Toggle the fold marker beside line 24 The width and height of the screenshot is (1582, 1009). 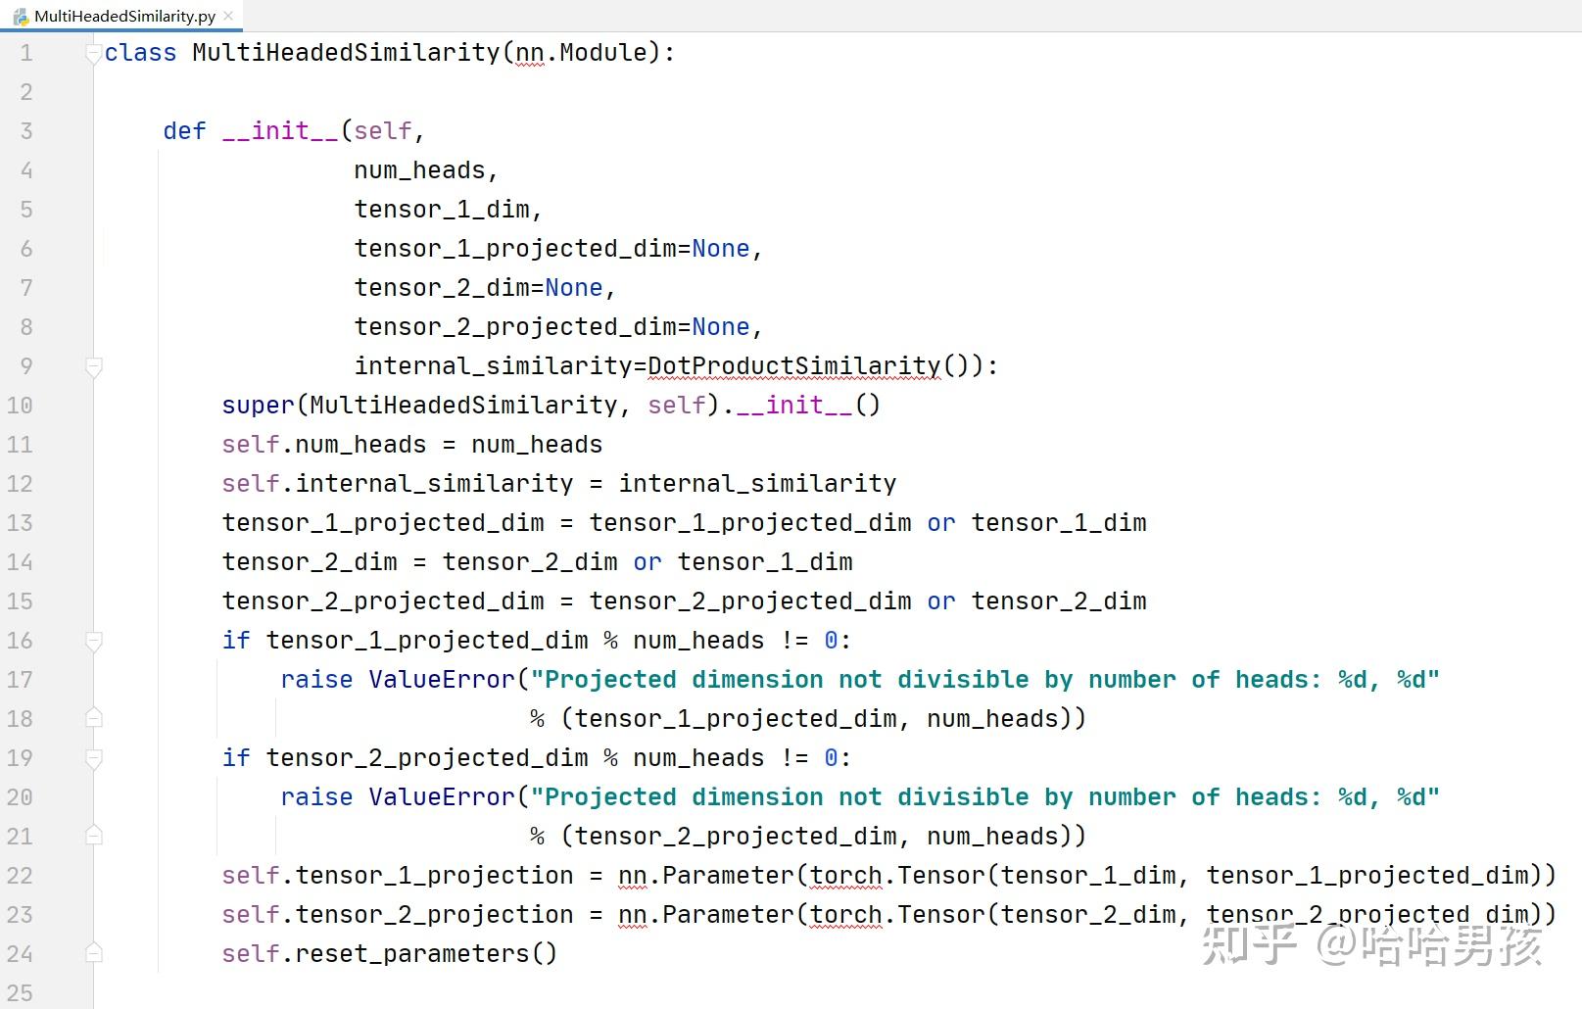(x=94, y=952)
